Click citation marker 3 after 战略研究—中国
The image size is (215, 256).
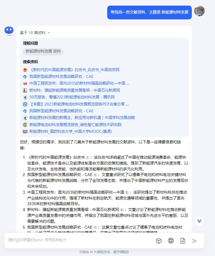127,193
